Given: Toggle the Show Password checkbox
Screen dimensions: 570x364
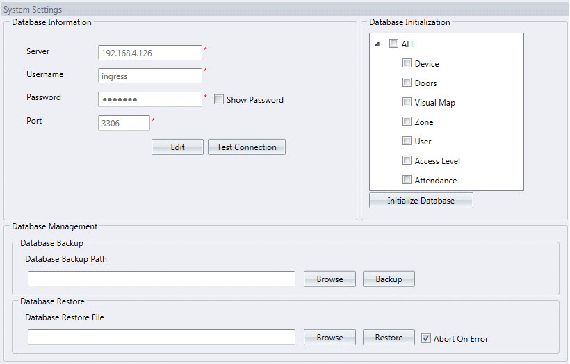Looking at the screenshot, I should coord(219,100).
